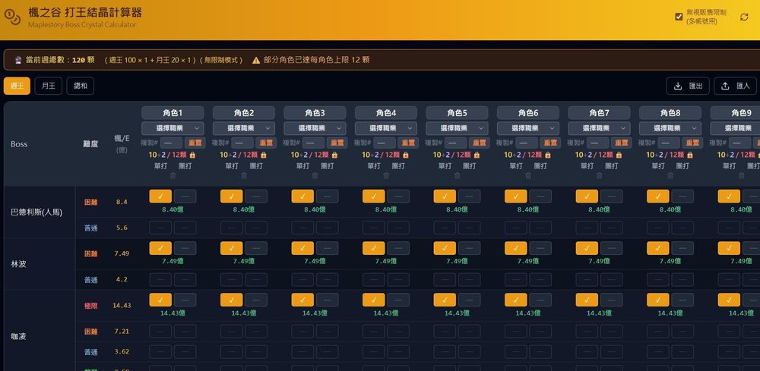Click the refresh icon in header
Screen dimensions: 760x371
744,17
